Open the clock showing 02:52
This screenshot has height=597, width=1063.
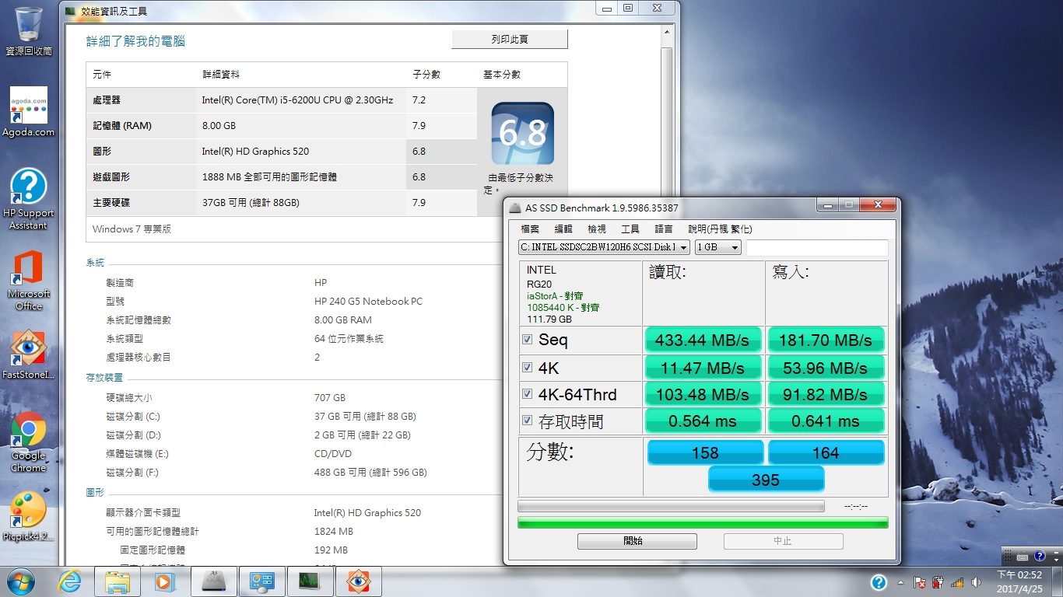(x=1019, y=581)
